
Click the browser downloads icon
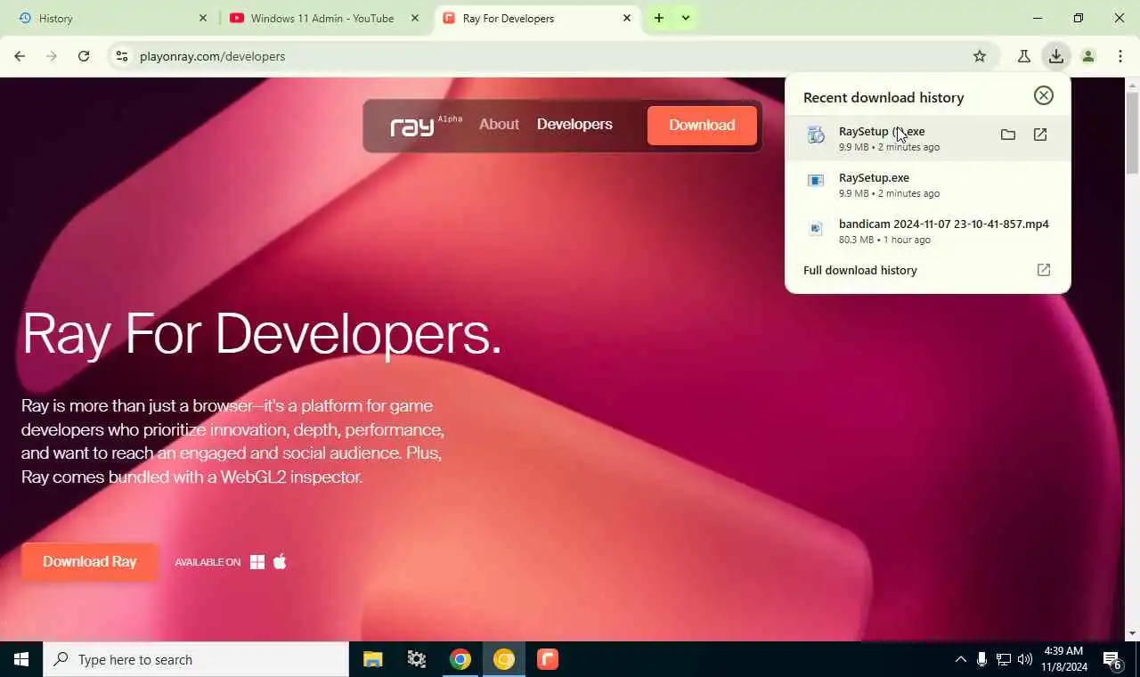tap(1056, 56)
